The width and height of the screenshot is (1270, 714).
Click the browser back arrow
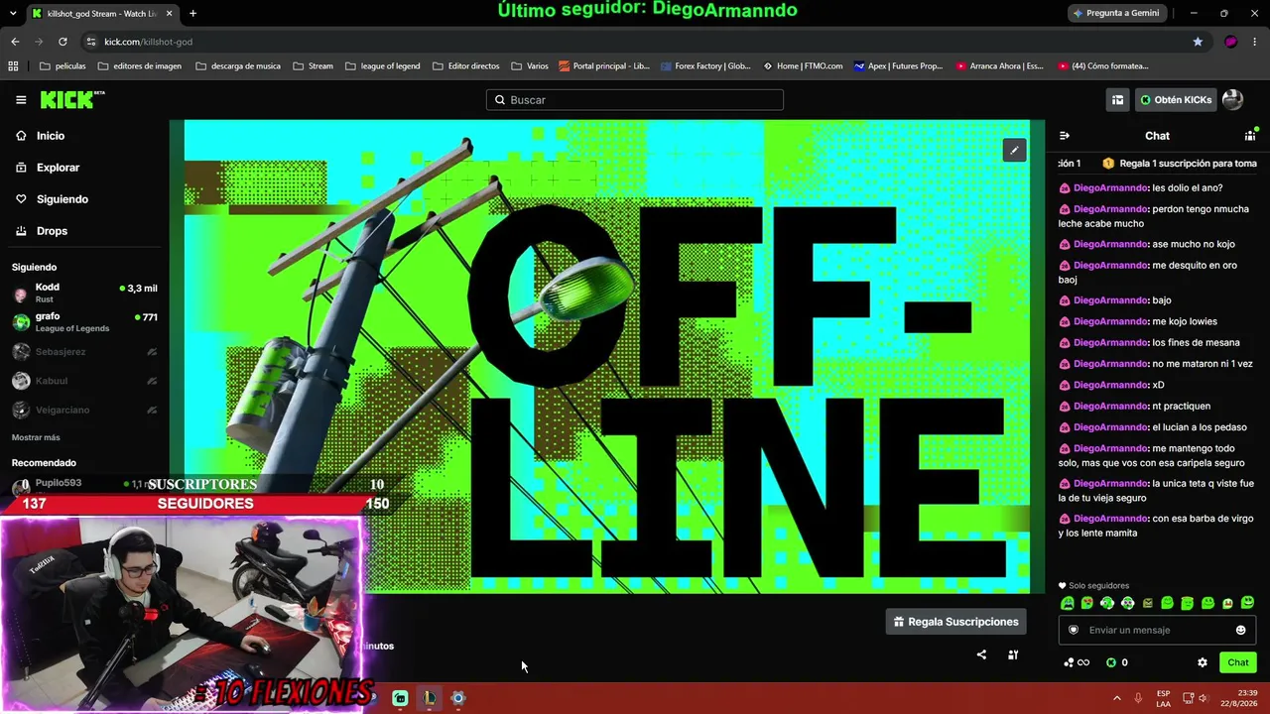[15, 42]
